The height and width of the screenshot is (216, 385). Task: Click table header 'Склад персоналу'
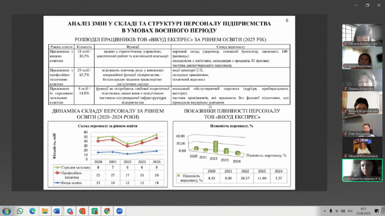pyautogui.click(x=231, y=47)
